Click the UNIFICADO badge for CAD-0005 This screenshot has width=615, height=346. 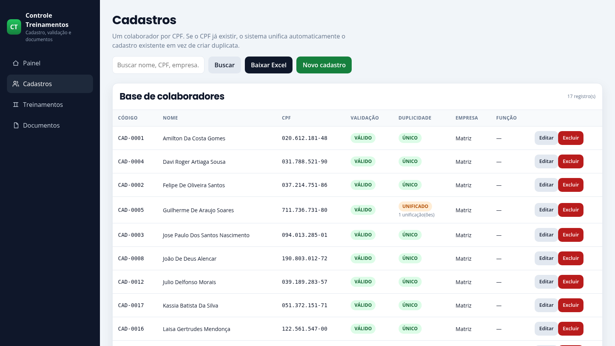pyautogui.click(x=415, y=206)
